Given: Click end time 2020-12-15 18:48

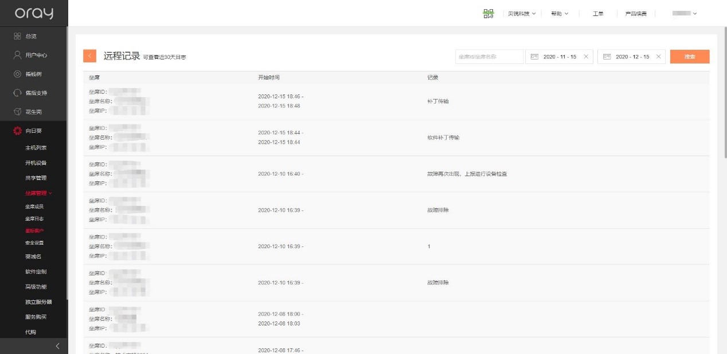Looking at the screenshot, I should pos(279,106).
